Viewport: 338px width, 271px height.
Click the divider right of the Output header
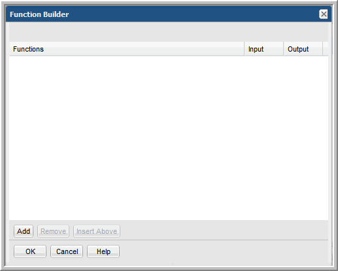point(323,49)
